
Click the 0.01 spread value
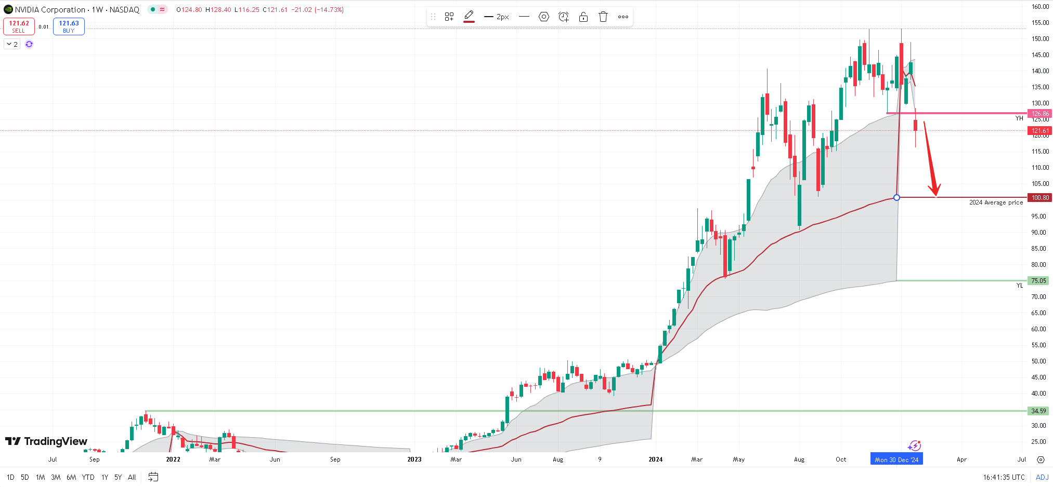(44, 27)
